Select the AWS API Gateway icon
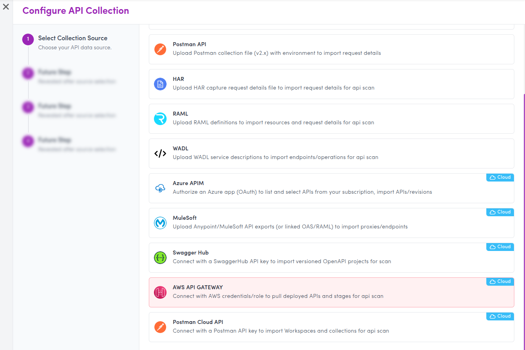 click(160, 292)
